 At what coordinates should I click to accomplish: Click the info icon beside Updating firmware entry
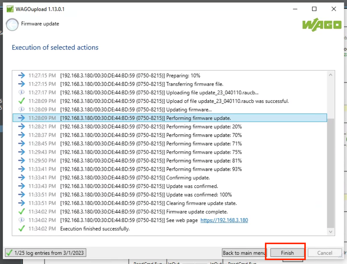click(x=21, y=109)
